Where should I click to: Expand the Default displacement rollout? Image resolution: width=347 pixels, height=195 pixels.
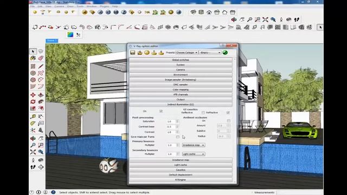coord(181,174)
